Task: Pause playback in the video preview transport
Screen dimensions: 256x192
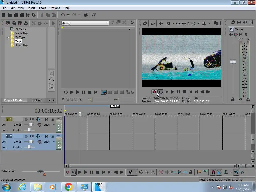Action: pos(178,92)
